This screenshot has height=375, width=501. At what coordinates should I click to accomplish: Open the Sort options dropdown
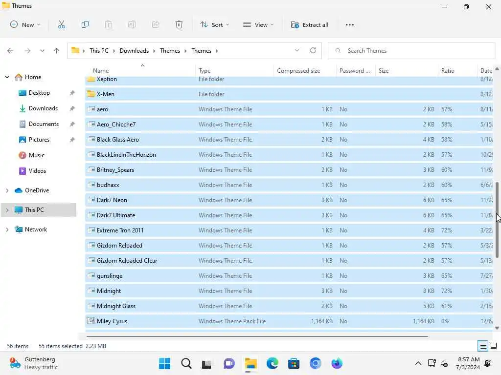(x=214, y=24)
